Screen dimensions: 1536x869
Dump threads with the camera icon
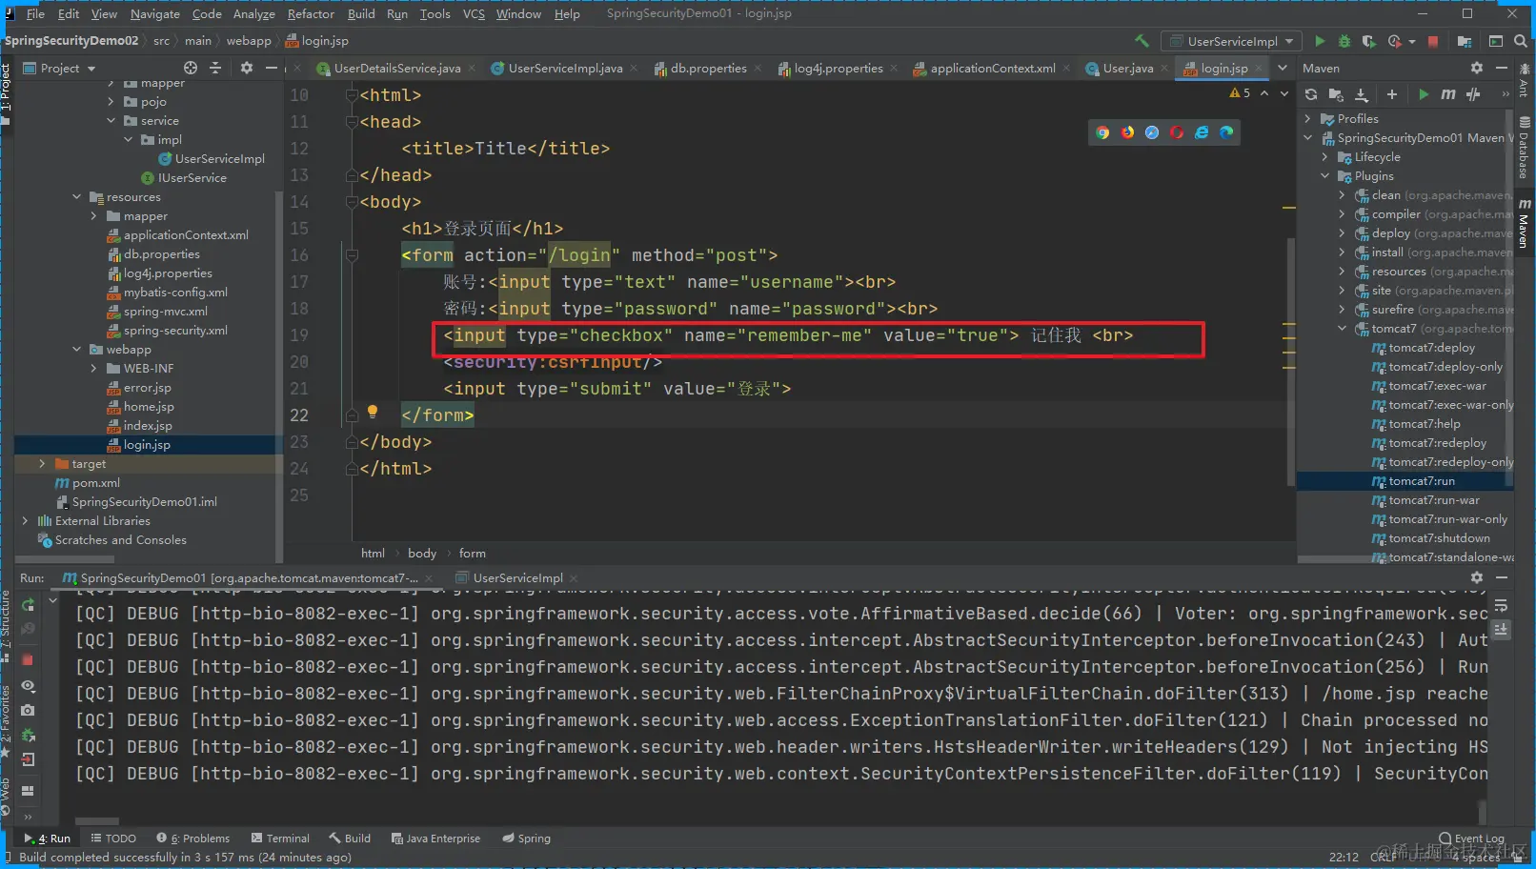point(28,710)
